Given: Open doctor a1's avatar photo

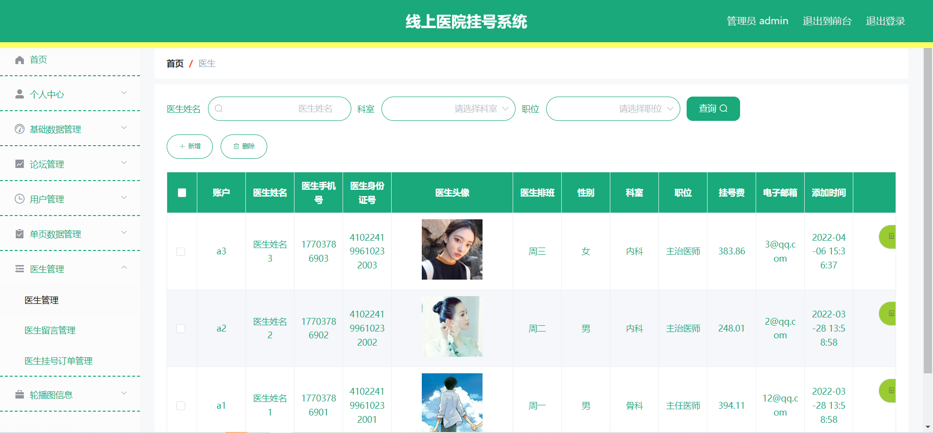Looking at the screenshot, I should click(x=452, y=402).
